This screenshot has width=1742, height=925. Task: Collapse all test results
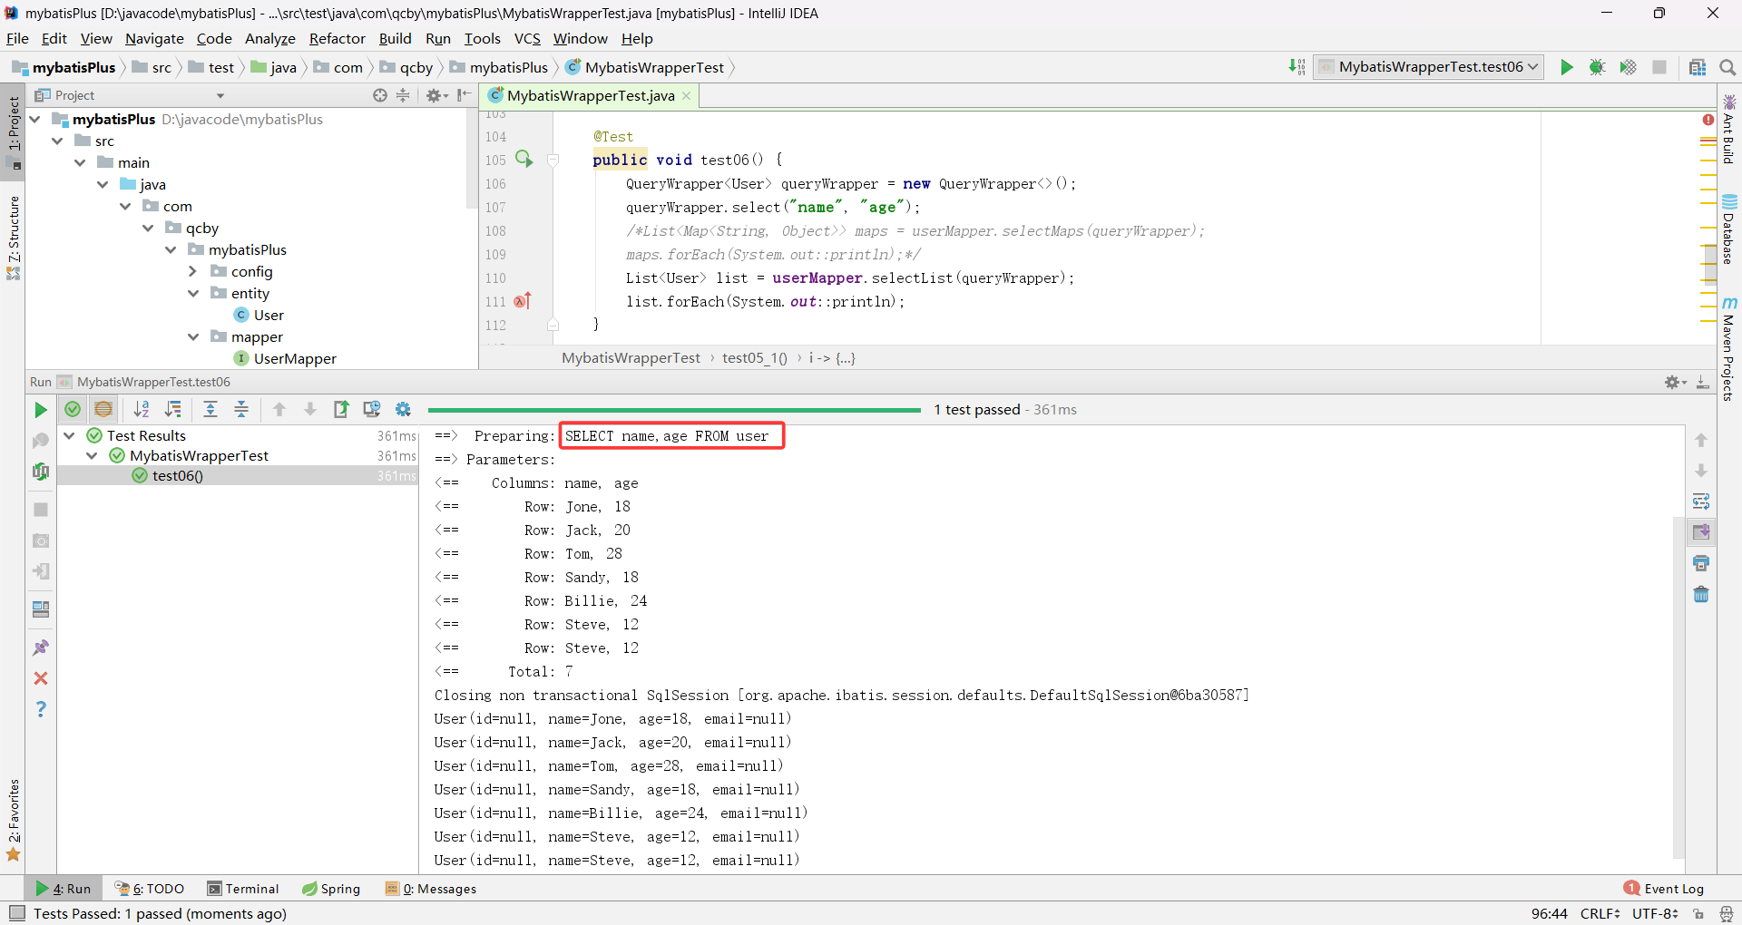point(241,410)
